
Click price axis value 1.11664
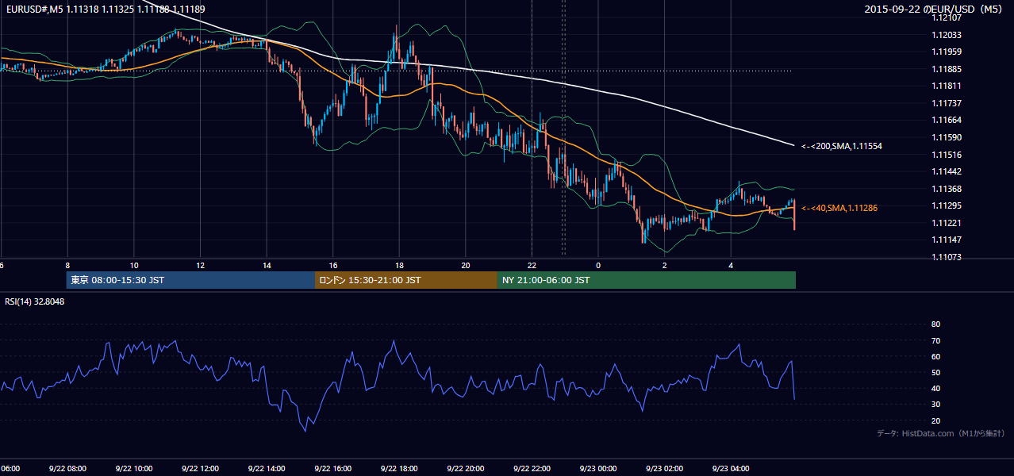tap(947, 121)
